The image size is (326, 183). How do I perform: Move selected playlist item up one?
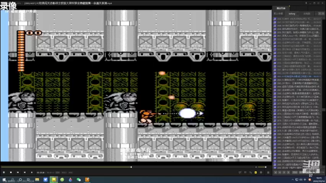click(280, 172)
